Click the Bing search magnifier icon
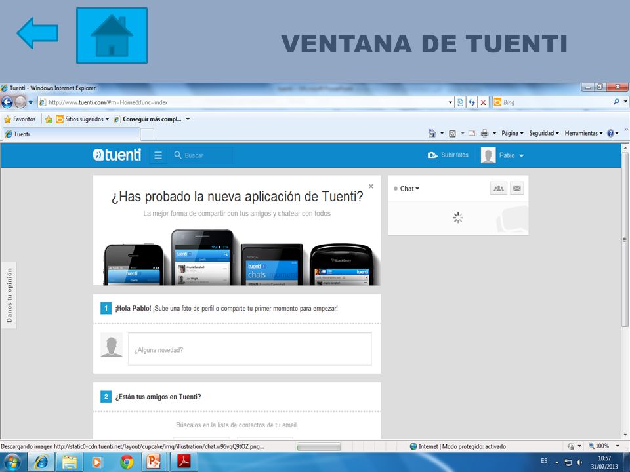Image resolution: width=630 pixels, height=472 pixels. (x=616, y=102)
